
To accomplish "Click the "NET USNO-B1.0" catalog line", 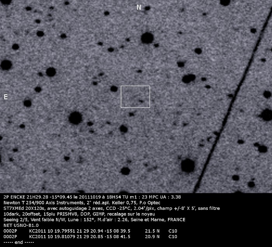I will tap(21, 225).
